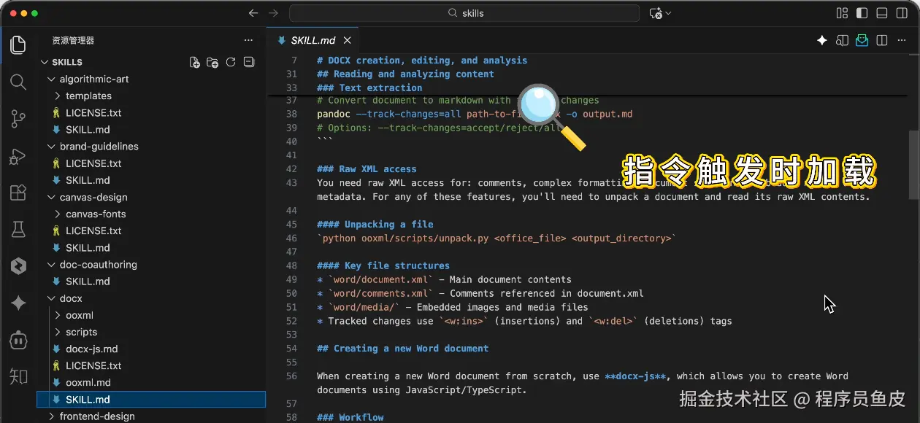Open the Source Control view
This screenshot has height=423, width=920.
pos(18,118)
